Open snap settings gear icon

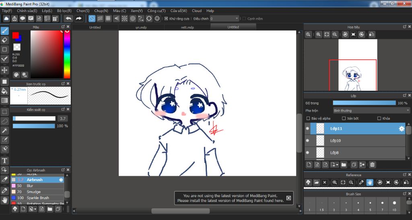coord(157,18)
